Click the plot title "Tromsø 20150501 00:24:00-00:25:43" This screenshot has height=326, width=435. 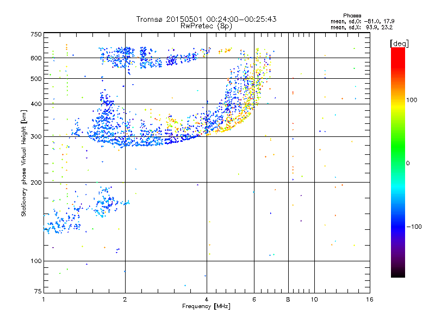tap(207, 19)
